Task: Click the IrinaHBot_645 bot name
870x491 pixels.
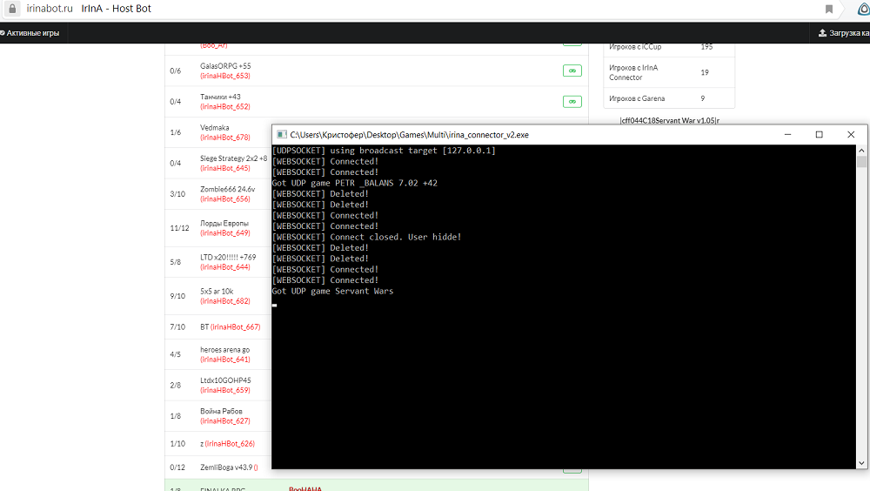Action: (x=225, y=168)
